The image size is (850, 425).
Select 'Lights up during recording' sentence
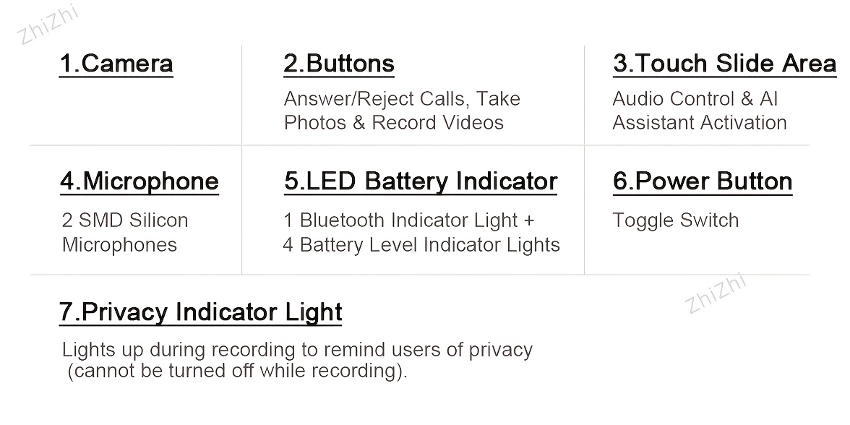pyautogui.click(x=297, y=350)
